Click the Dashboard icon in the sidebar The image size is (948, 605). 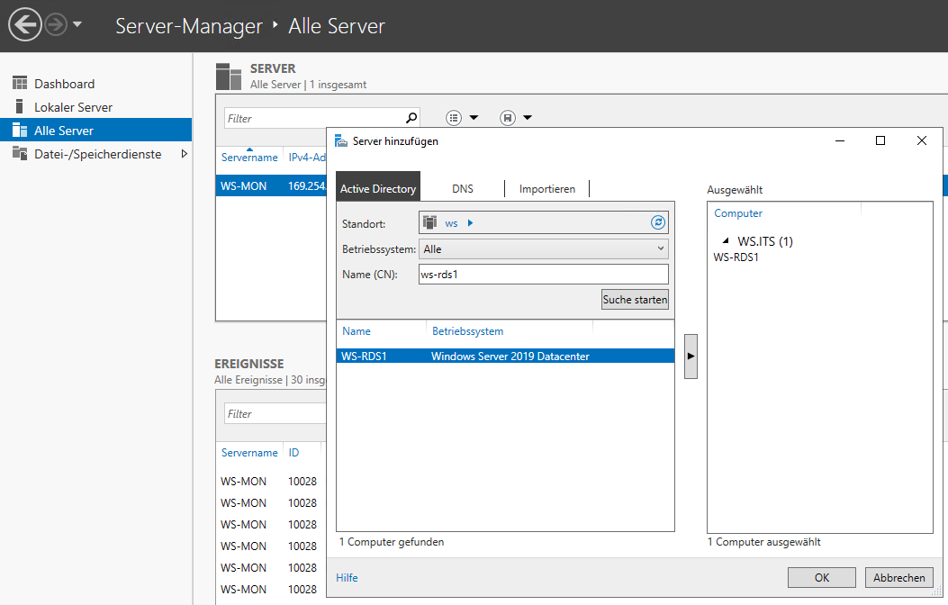(20, 83)
